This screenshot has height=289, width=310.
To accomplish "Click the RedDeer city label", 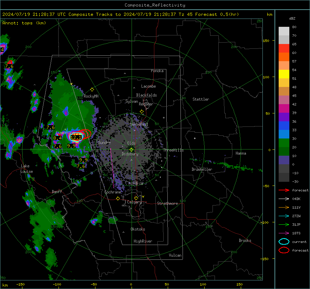I will (x=146, y=104).
